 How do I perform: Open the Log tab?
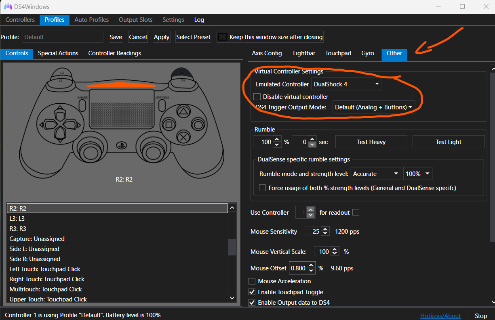(199, 20)
